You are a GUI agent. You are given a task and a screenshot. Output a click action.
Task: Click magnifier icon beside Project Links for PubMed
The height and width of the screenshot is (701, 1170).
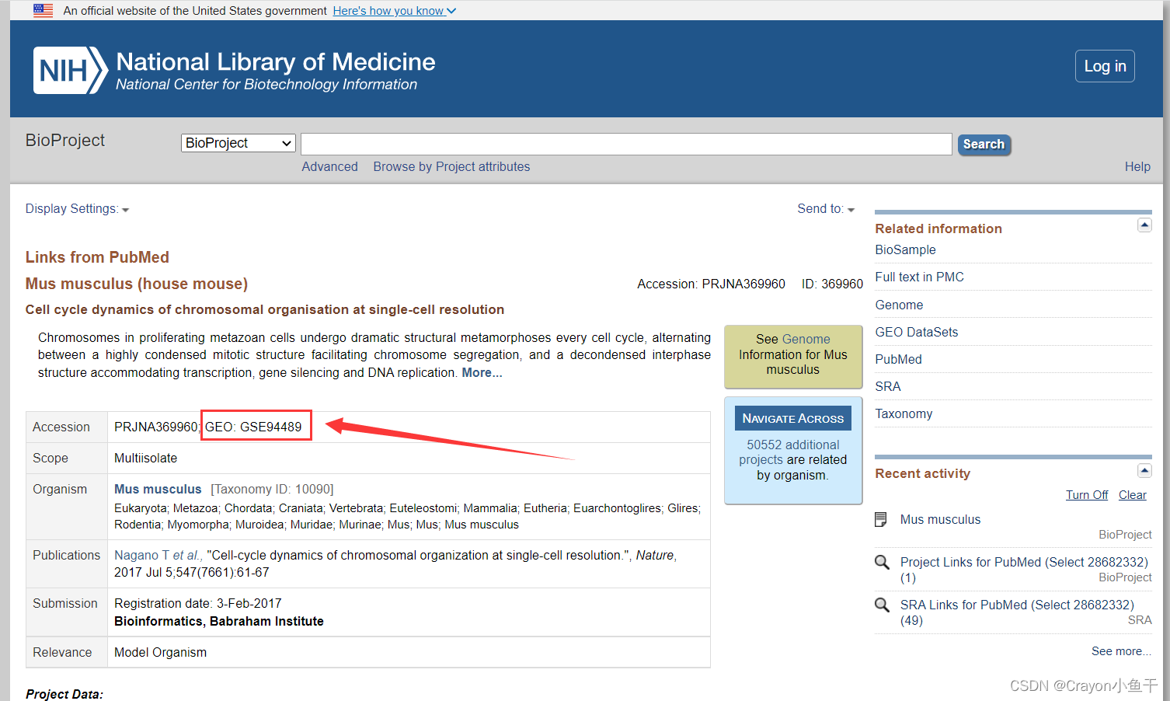tap(882, 562)
